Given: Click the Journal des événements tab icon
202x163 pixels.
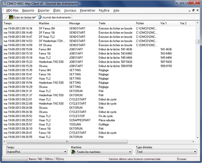Looking at the screenshot, I should [40, 17].
